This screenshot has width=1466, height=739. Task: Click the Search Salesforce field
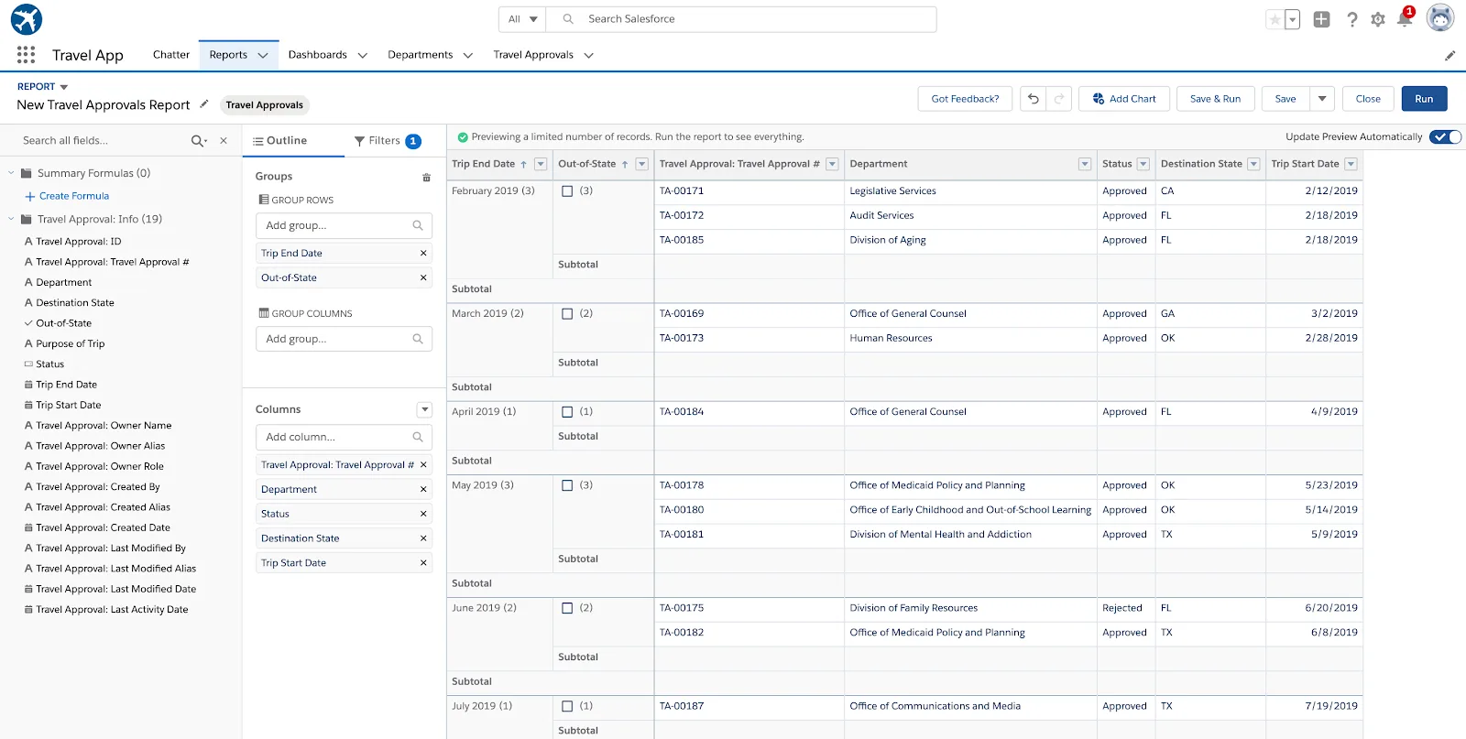741,19
